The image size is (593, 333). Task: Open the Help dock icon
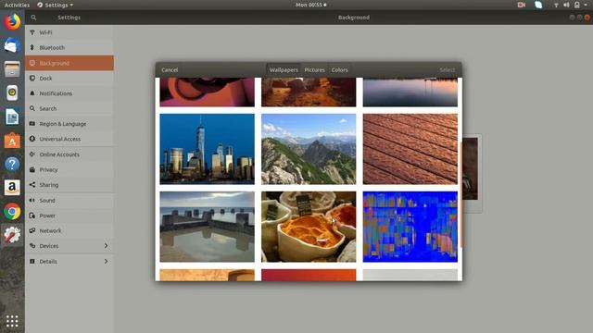[12, 165]
